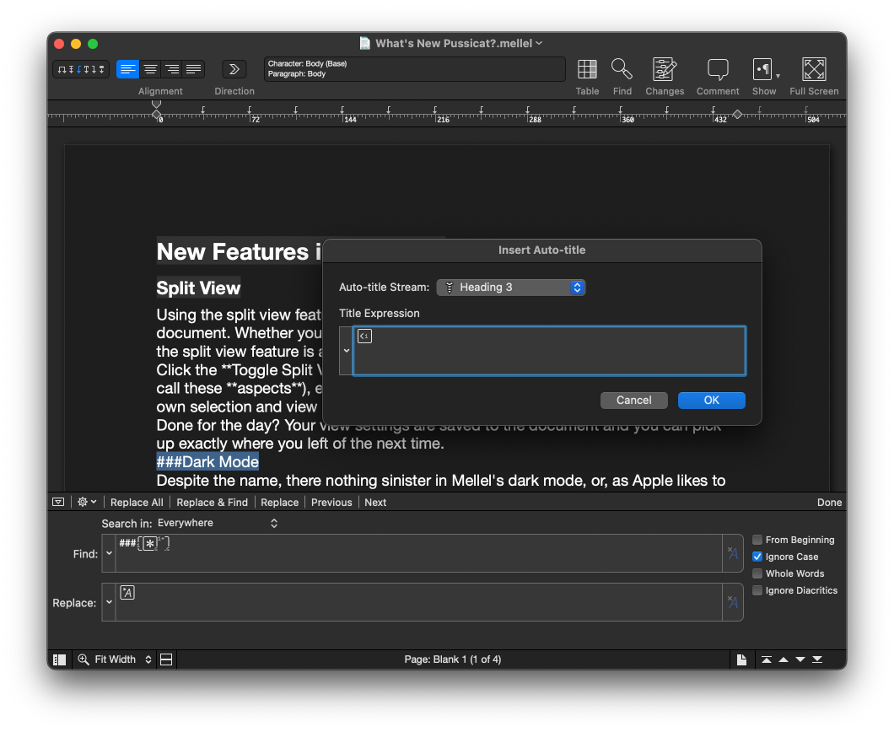Open the Changes tracking tool
This screenshot has height=732, width=894.
click(x=665, y=69)
